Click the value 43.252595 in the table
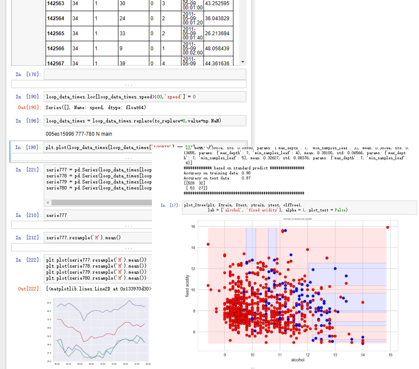Image resolution: width=419 pixels, height=369 pixels. pos(217,4)
